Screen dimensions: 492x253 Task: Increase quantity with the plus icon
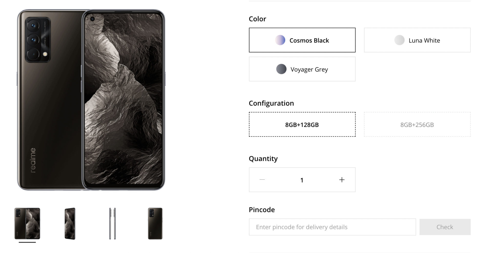coord(342,180)
